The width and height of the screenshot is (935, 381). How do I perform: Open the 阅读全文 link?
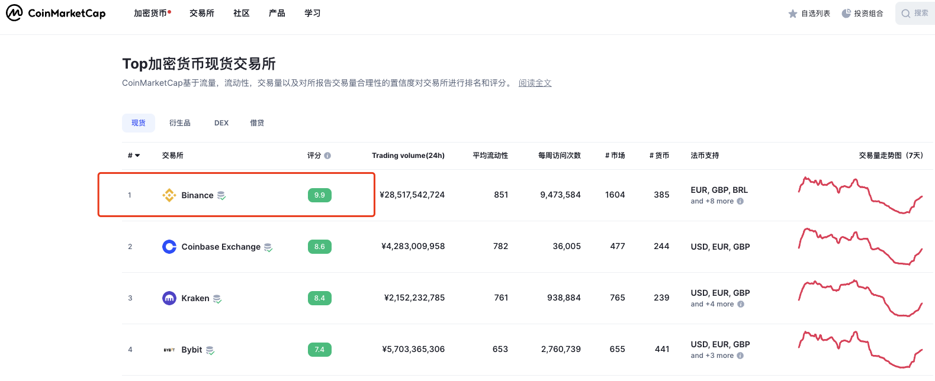(535, 83)
